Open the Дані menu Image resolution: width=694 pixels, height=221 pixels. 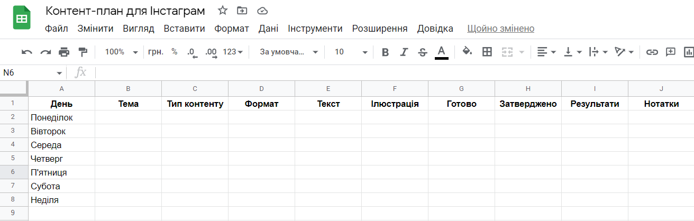pos(268,29)
